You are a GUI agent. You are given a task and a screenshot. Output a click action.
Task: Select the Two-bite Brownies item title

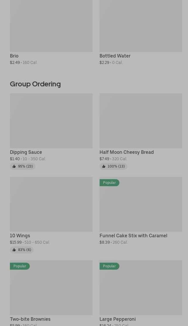pos(30,319)
